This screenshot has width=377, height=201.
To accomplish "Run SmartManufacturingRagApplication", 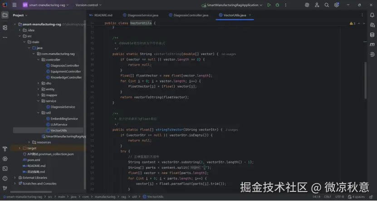I will pos(269,5).
